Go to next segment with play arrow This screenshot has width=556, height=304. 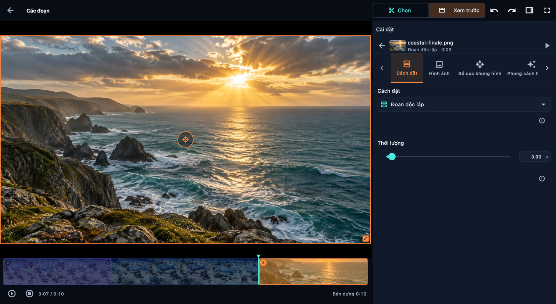547,46
